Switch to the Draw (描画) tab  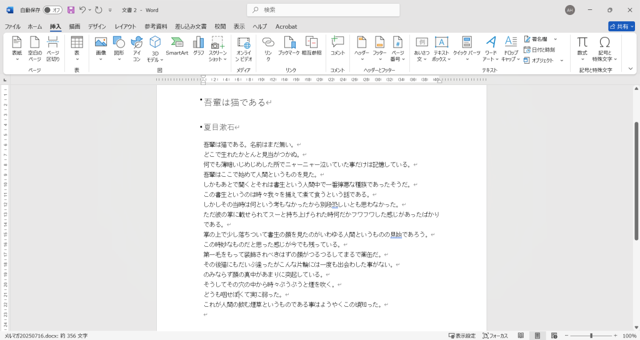coord(75,26)
